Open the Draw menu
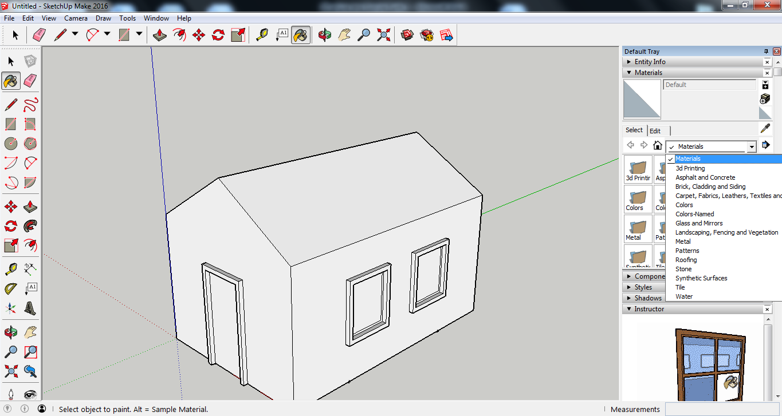This screenshot has height=416, width=782. click(104, 18)
